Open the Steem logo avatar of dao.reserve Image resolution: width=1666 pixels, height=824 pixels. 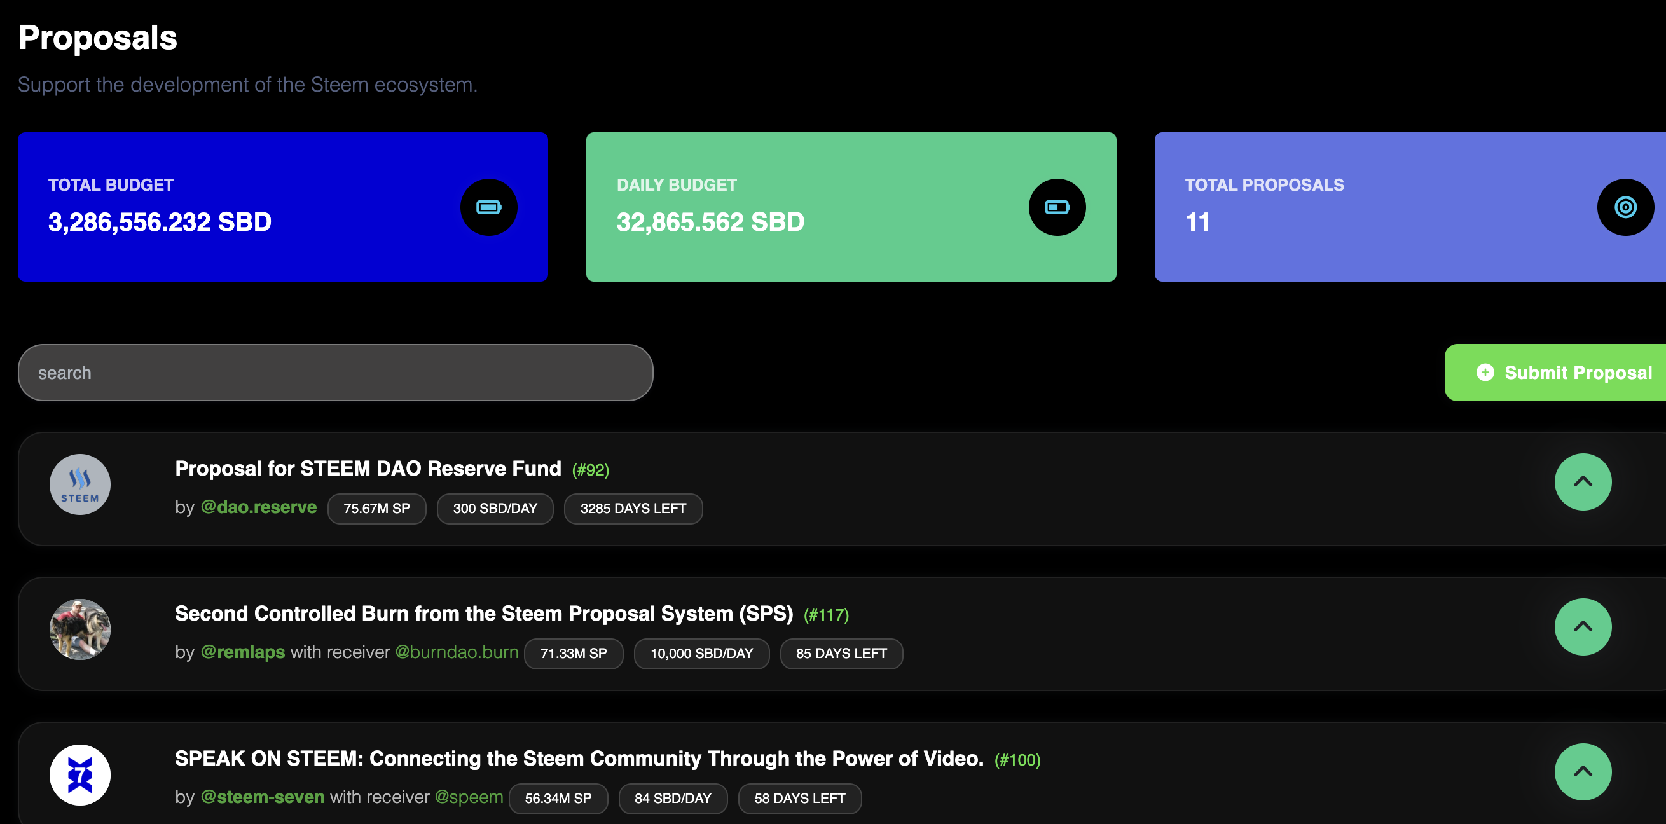click(x=80, y=484)
